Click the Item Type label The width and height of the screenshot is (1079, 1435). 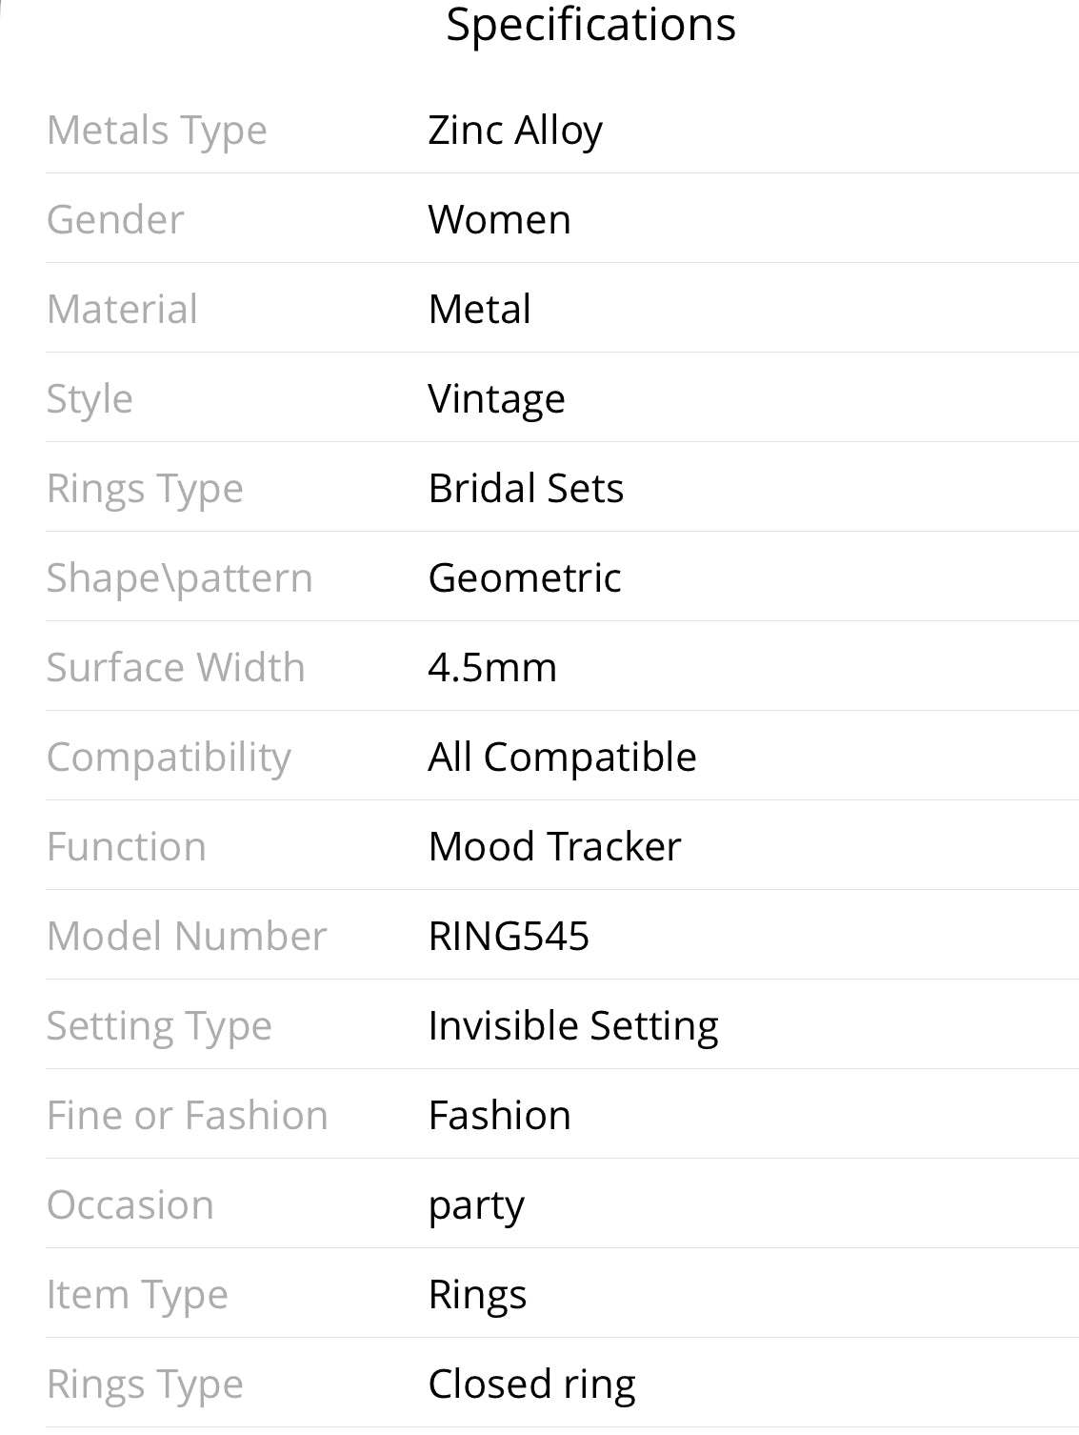point(137,1295)
